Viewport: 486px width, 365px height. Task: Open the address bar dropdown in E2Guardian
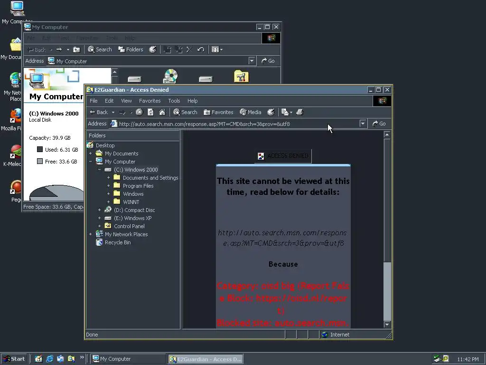(x=363, y=124)
